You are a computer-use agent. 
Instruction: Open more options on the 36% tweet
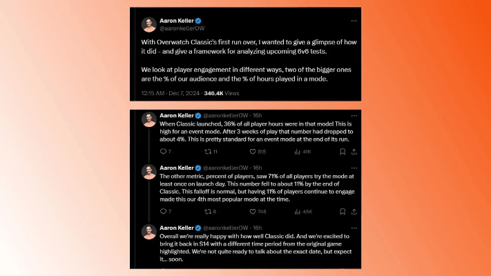[x=354, y=115]
